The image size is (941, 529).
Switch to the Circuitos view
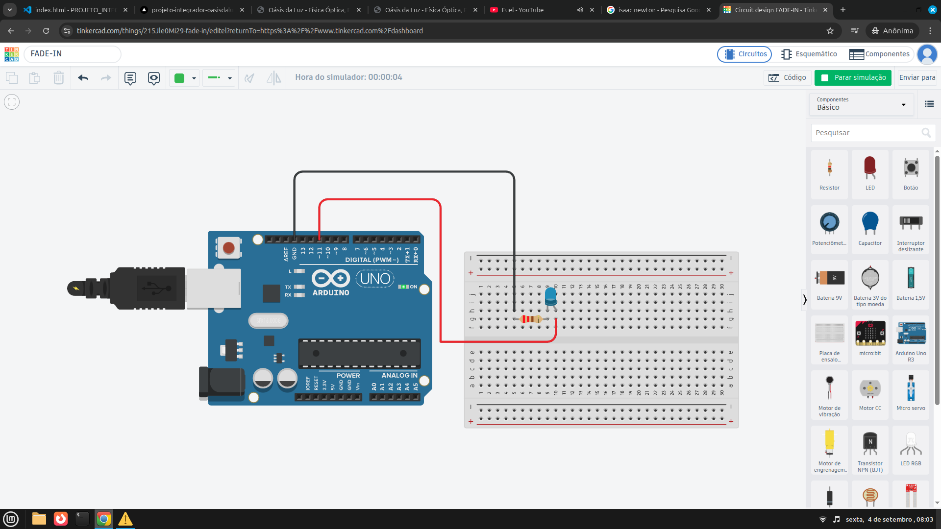coord(744,54)
